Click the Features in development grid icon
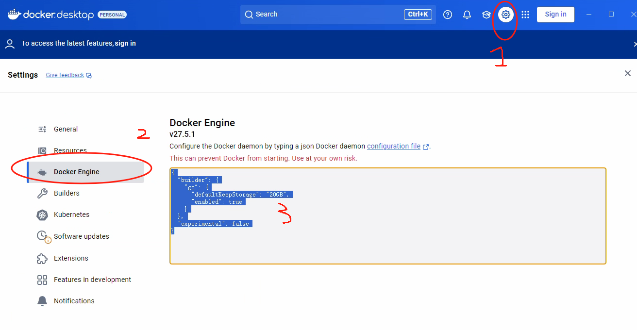This screenshot has height=330, width=637. 43,280
